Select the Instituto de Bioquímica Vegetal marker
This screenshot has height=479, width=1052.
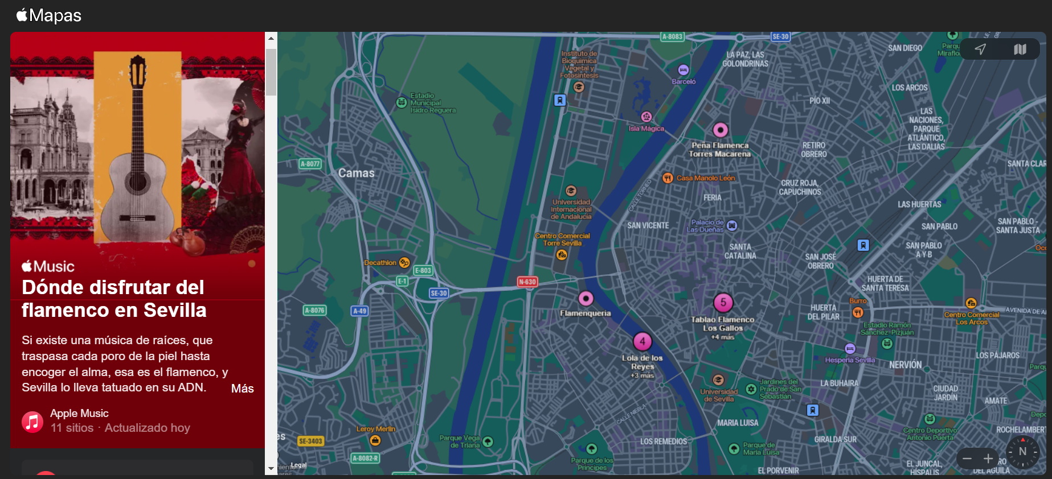point(579,87)
